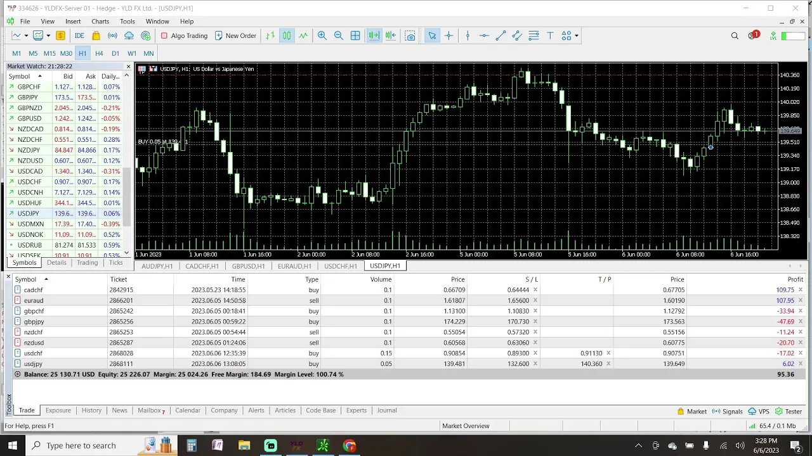812x456 pixels.
Task: Sort trades by Symbol column header
Action: 25,279
